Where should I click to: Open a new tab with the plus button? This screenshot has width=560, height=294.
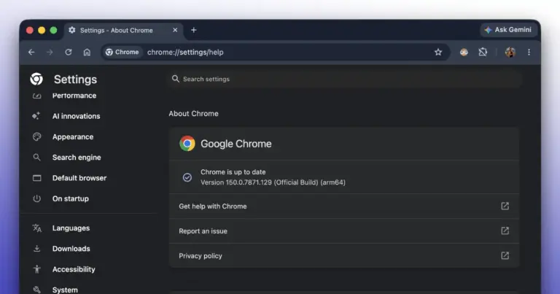(x=193, y=31)
